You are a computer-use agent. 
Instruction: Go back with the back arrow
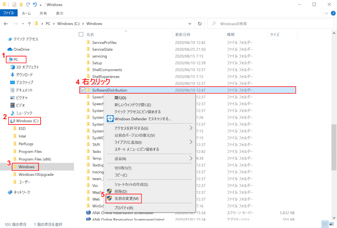coord(6,24)
